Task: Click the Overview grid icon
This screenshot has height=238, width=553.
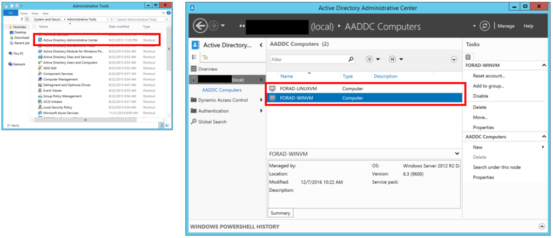Action: click(193, 69)
